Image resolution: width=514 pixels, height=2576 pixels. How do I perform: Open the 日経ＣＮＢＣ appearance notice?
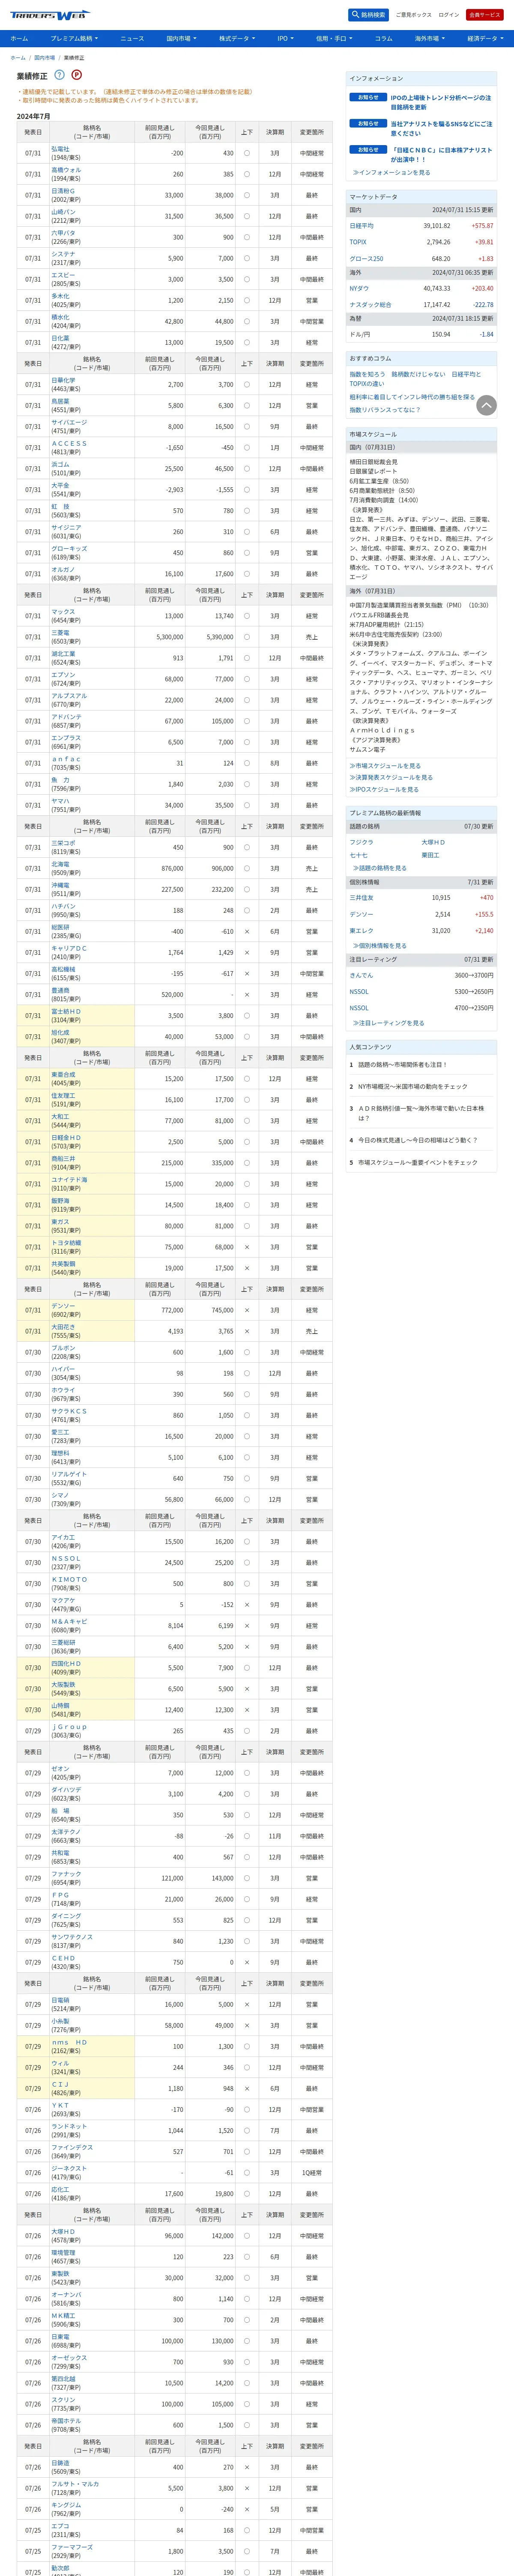(440, 154)
